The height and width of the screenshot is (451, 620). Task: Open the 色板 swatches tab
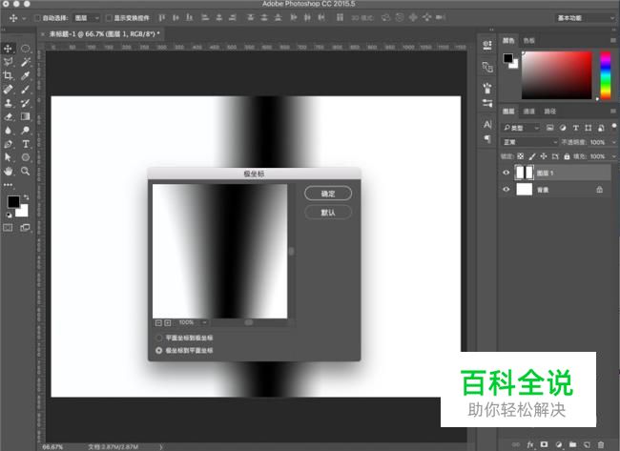529,40
